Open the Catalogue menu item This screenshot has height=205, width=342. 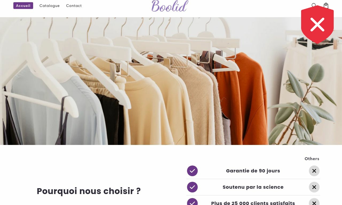click(50, 6)
